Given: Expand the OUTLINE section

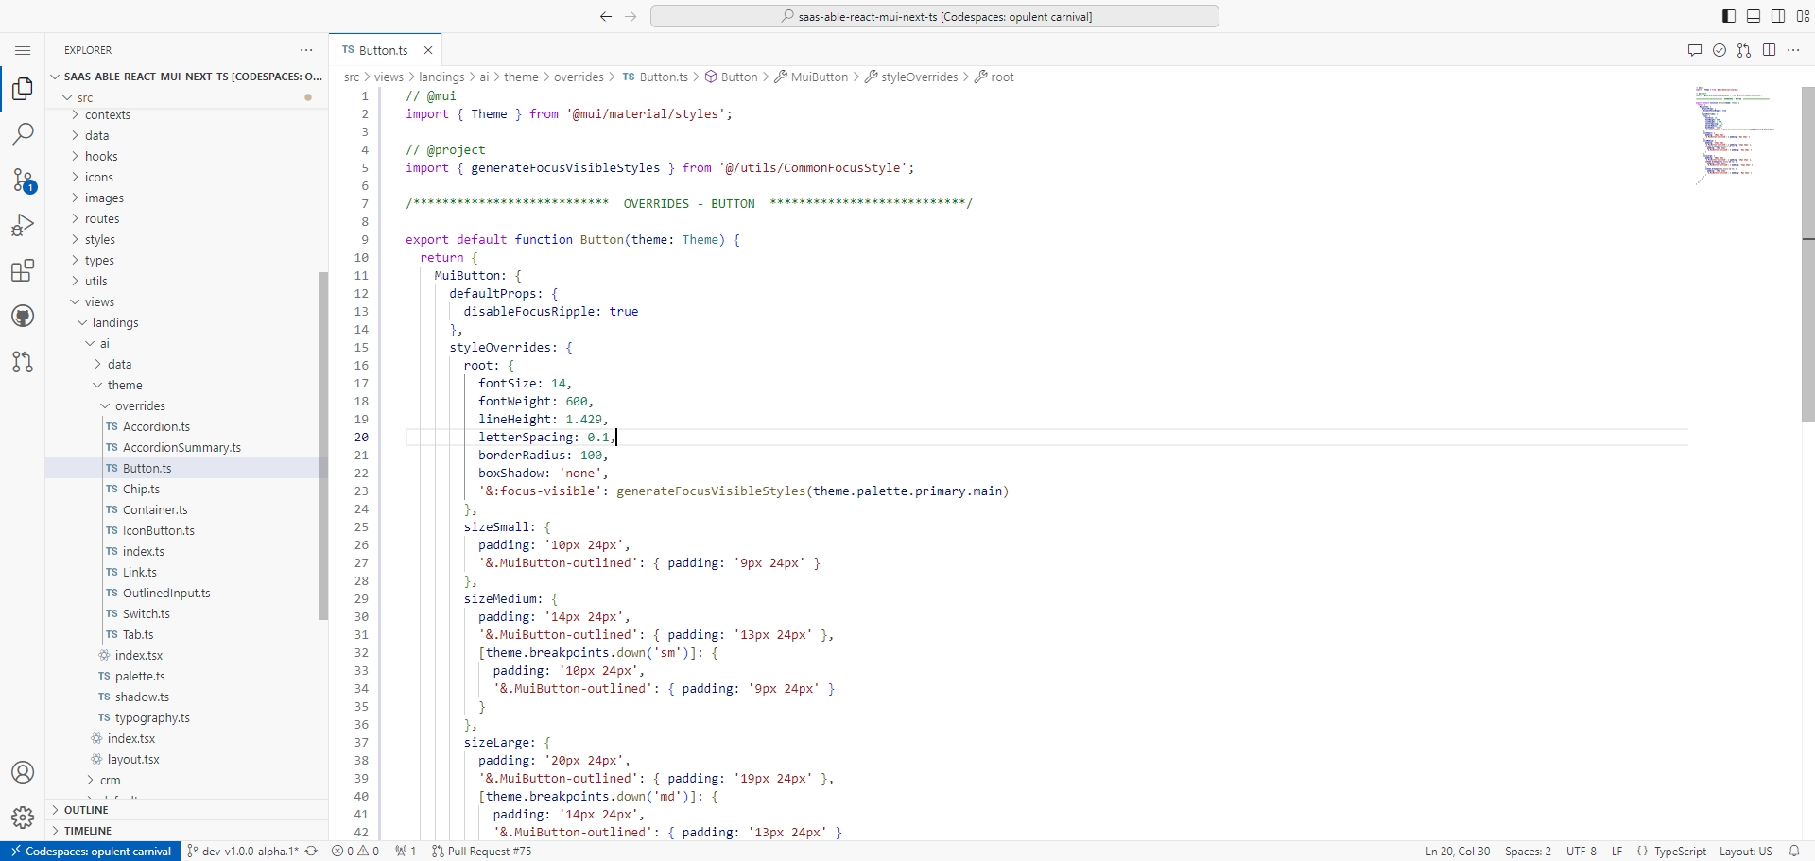Looking at the screenshot, I should coord(86,810).
